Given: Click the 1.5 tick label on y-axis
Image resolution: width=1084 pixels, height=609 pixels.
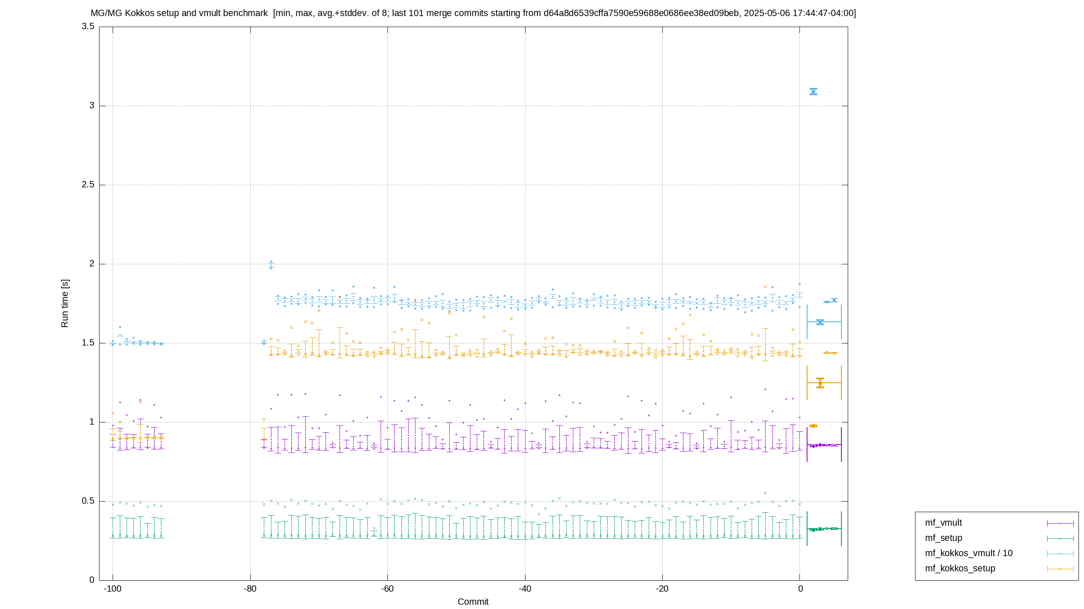Looking at the screenshot, I should click(88, 343).
